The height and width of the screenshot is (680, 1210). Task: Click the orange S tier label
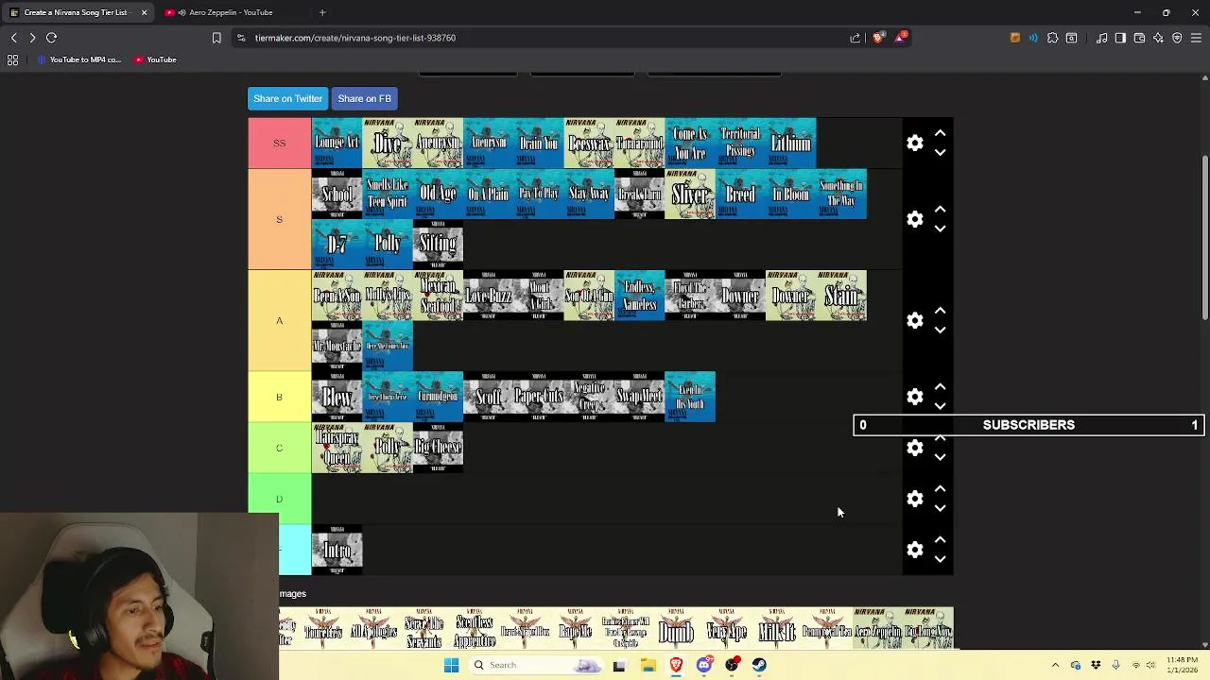point(280,219)
